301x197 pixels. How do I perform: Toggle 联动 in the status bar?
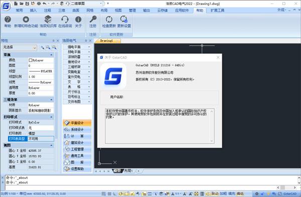click(215, 193)
